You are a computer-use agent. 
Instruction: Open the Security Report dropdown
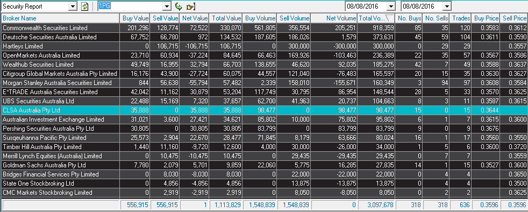point(73,6)
